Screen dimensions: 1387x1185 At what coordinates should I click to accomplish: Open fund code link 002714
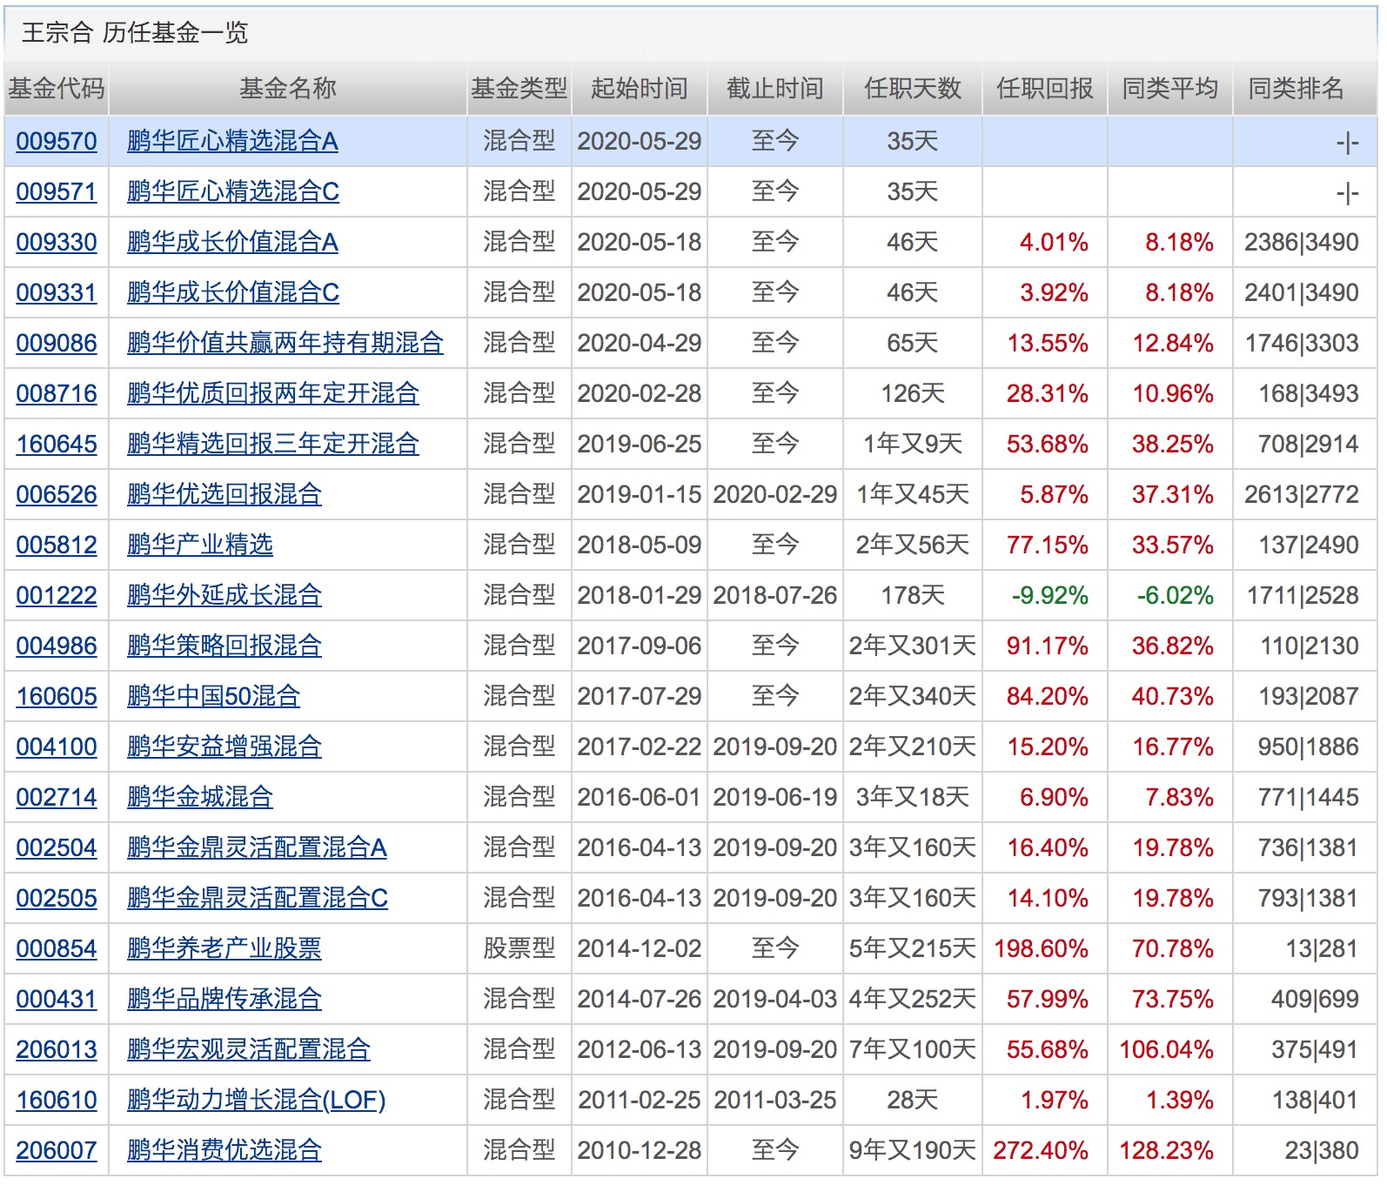(x=57, y=797)
